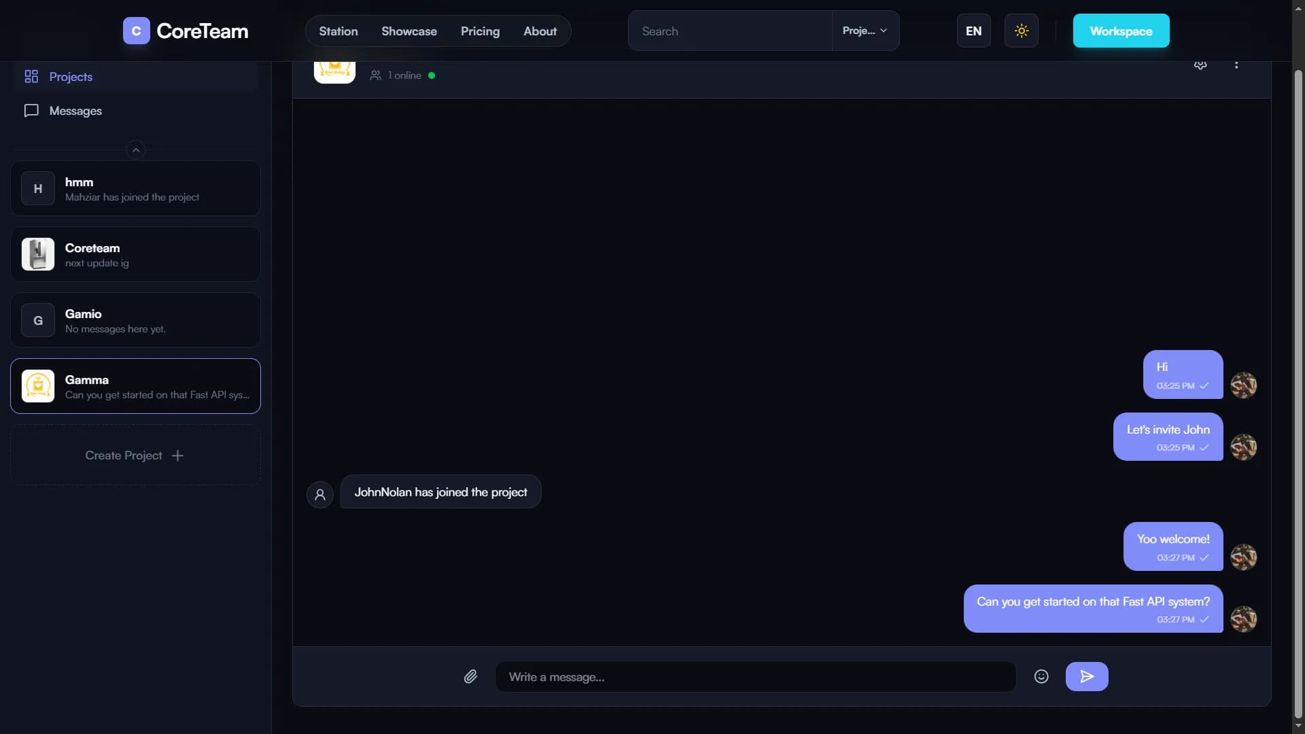Open the emoji picker smiley icon

tap(1041, 676)
